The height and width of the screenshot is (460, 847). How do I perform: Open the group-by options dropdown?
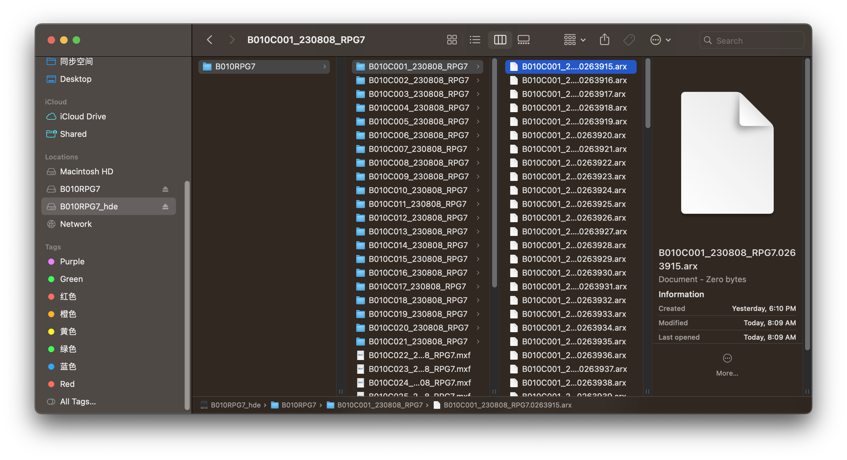[x=574, y=40]
